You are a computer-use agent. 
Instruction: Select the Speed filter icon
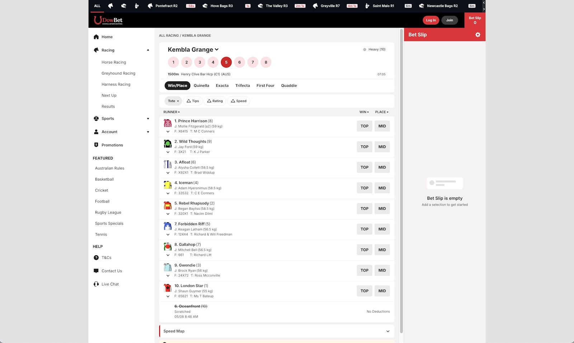(234, 101)
